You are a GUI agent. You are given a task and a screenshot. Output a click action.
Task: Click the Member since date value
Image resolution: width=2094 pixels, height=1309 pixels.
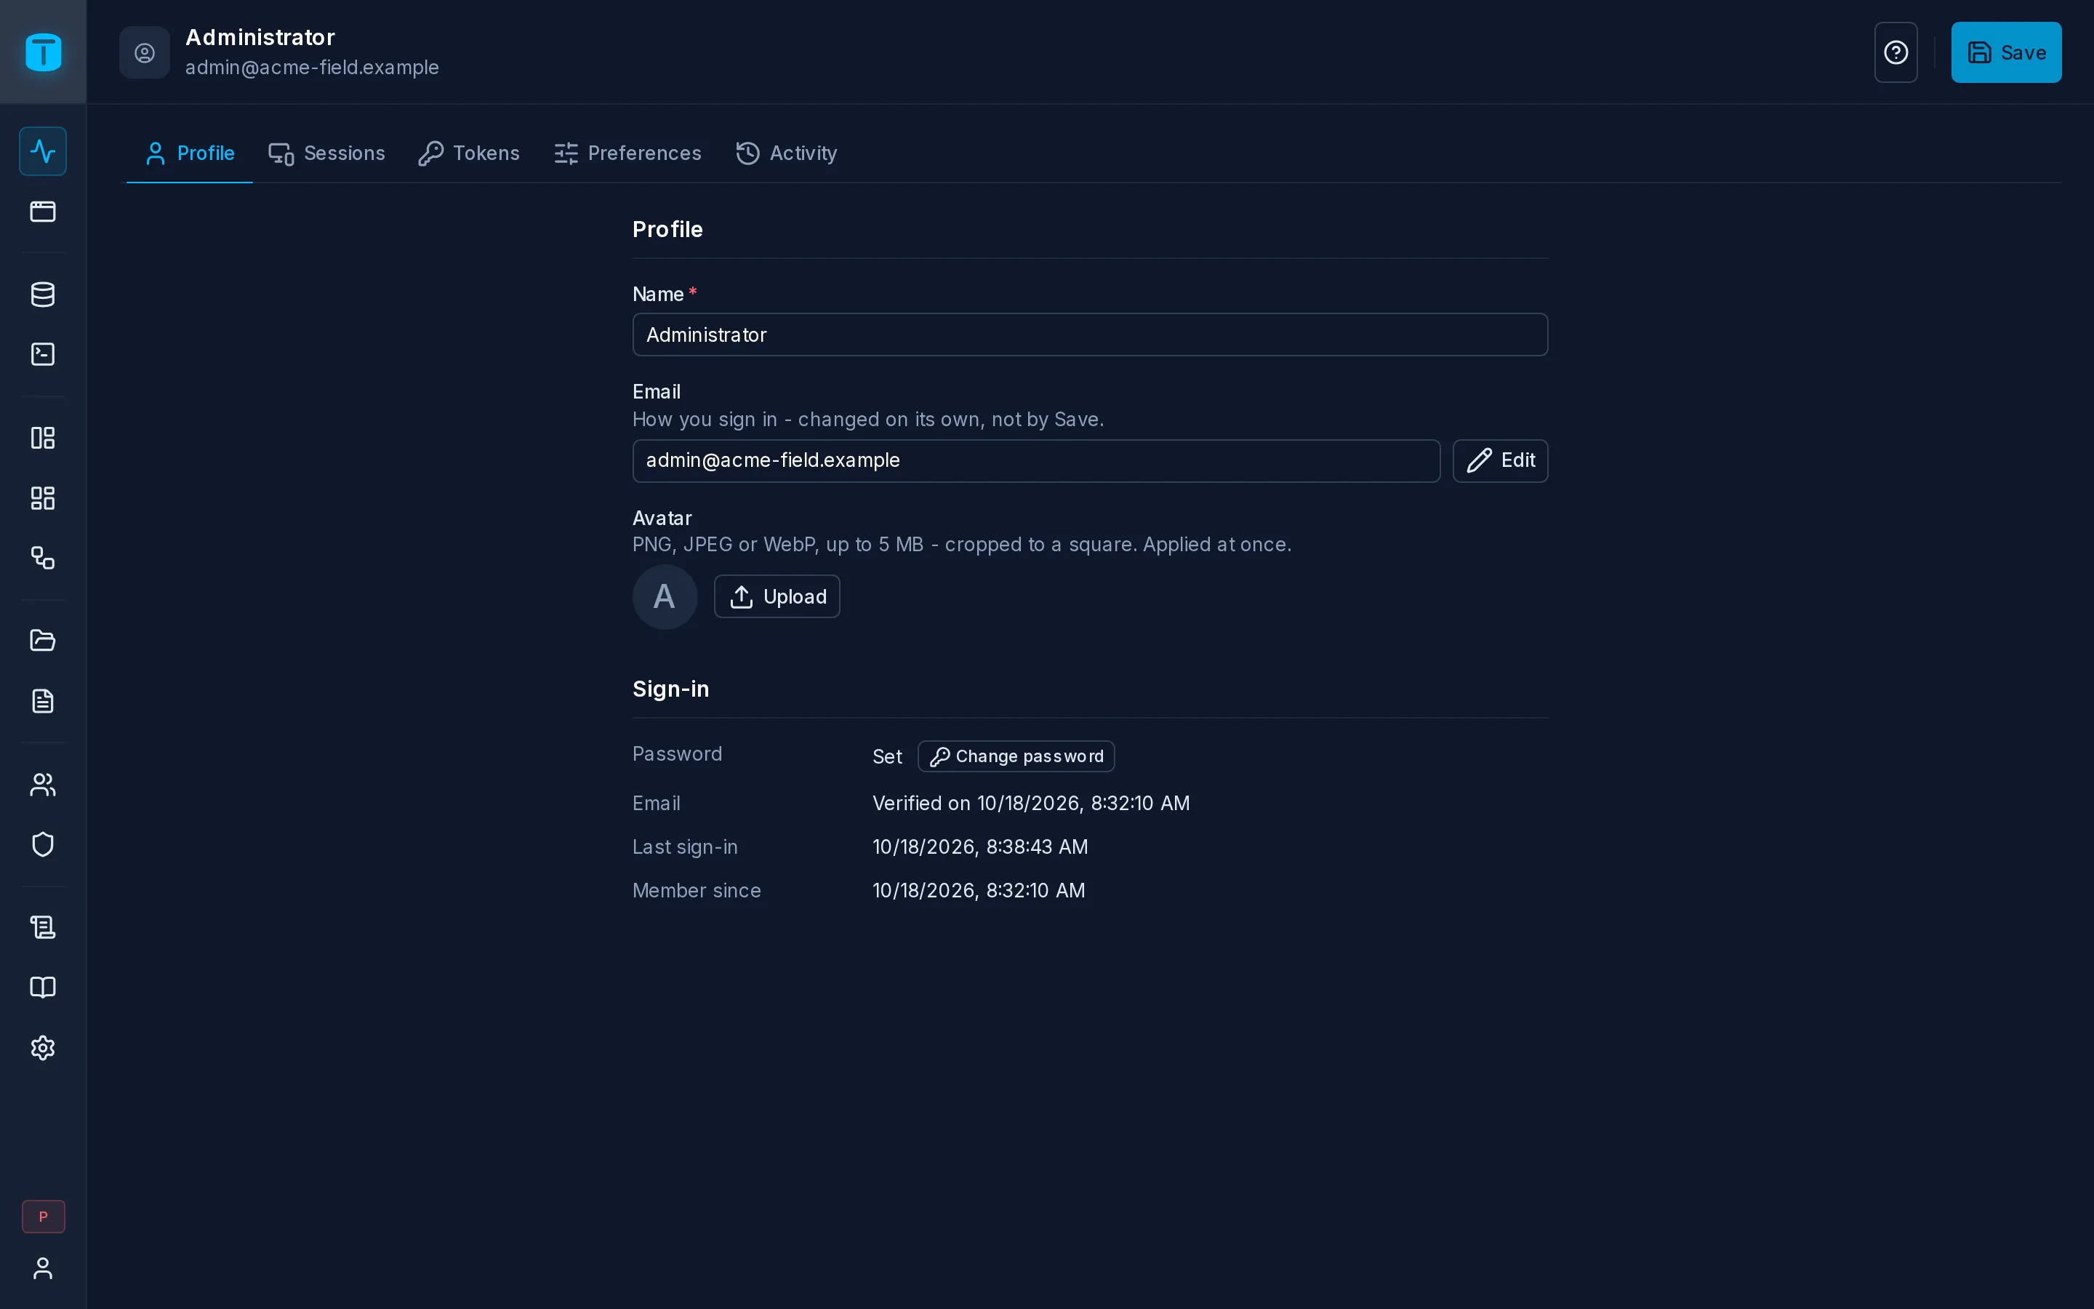pos(978,891)
